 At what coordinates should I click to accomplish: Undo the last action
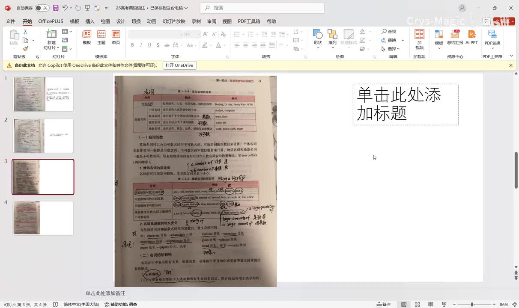point(65,8)
